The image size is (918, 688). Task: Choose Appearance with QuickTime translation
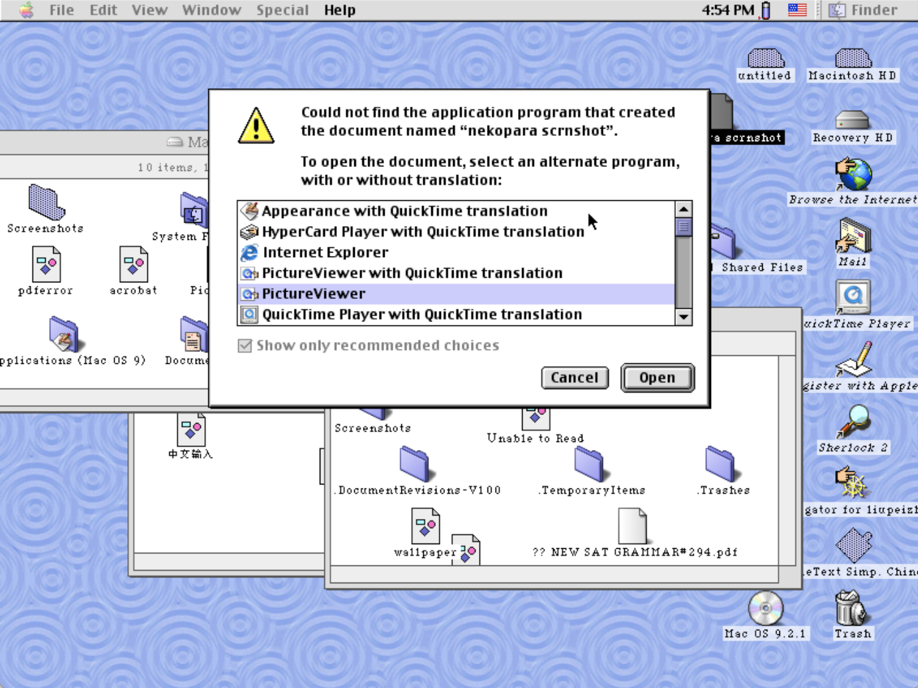click(x=456, y=211)
